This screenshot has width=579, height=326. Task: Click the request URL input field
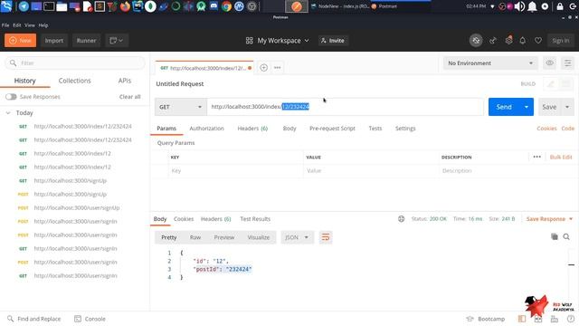coord(346,107)
